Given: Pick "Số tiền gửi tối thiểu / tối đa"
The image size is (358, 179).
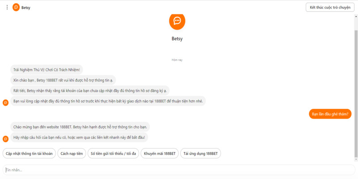Looking at the screenshot, I should tap(113, 153).
